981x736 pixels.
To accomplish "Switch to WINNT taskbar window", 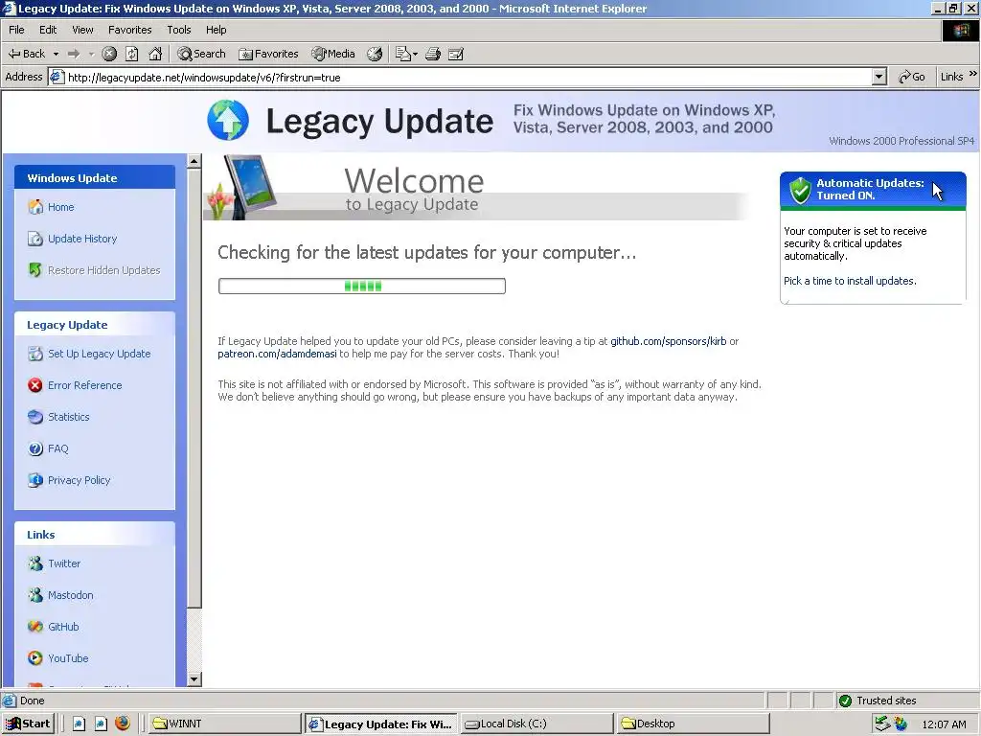I will point(224,724).
